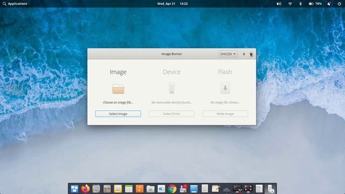Open the Bluetooth indicator

tap(301, 4)
